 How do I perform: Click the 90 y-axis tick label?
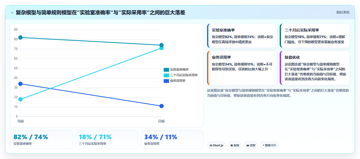click(16, 30)
